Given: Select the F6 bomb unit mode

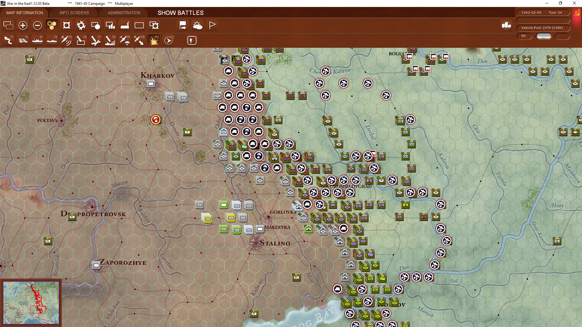Looking at the screenshot, I should coord(81,40).
